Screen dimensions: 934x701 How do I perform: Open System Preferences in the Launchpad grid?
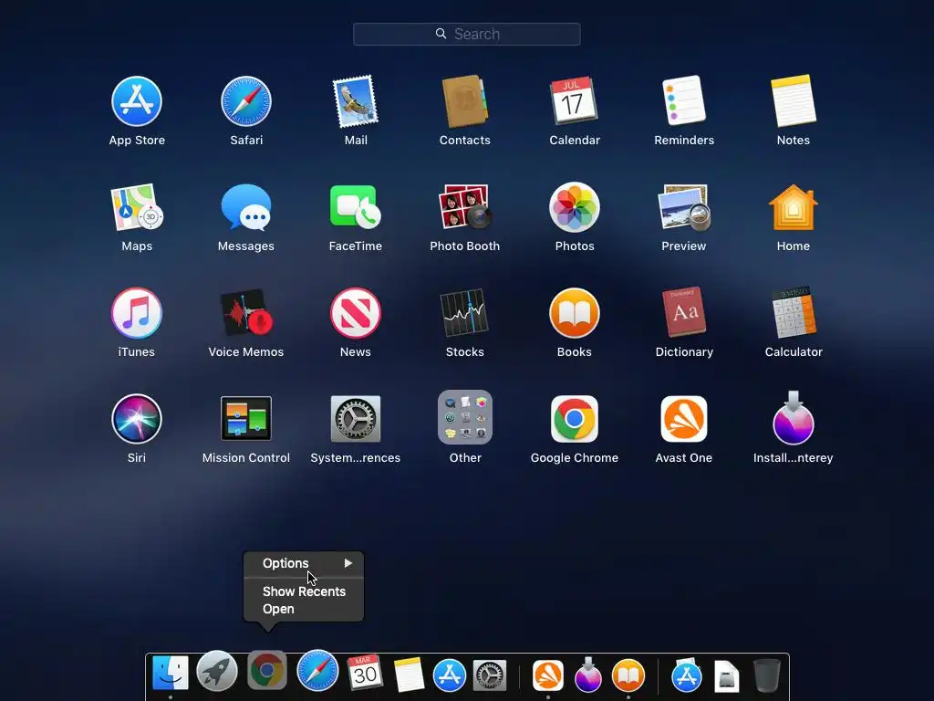(x=356, y=418)
